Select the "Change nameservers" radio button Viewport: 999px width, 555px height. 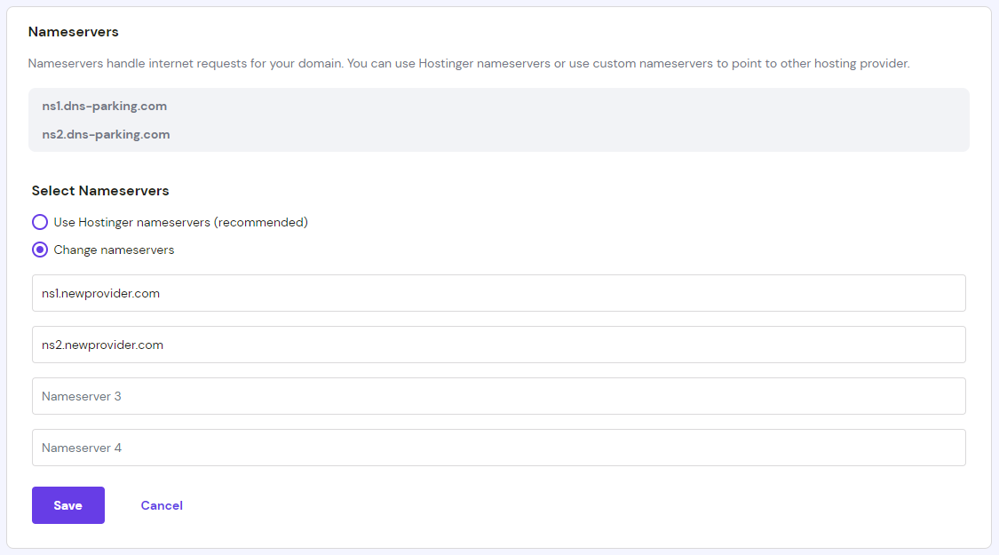(39, 250)
